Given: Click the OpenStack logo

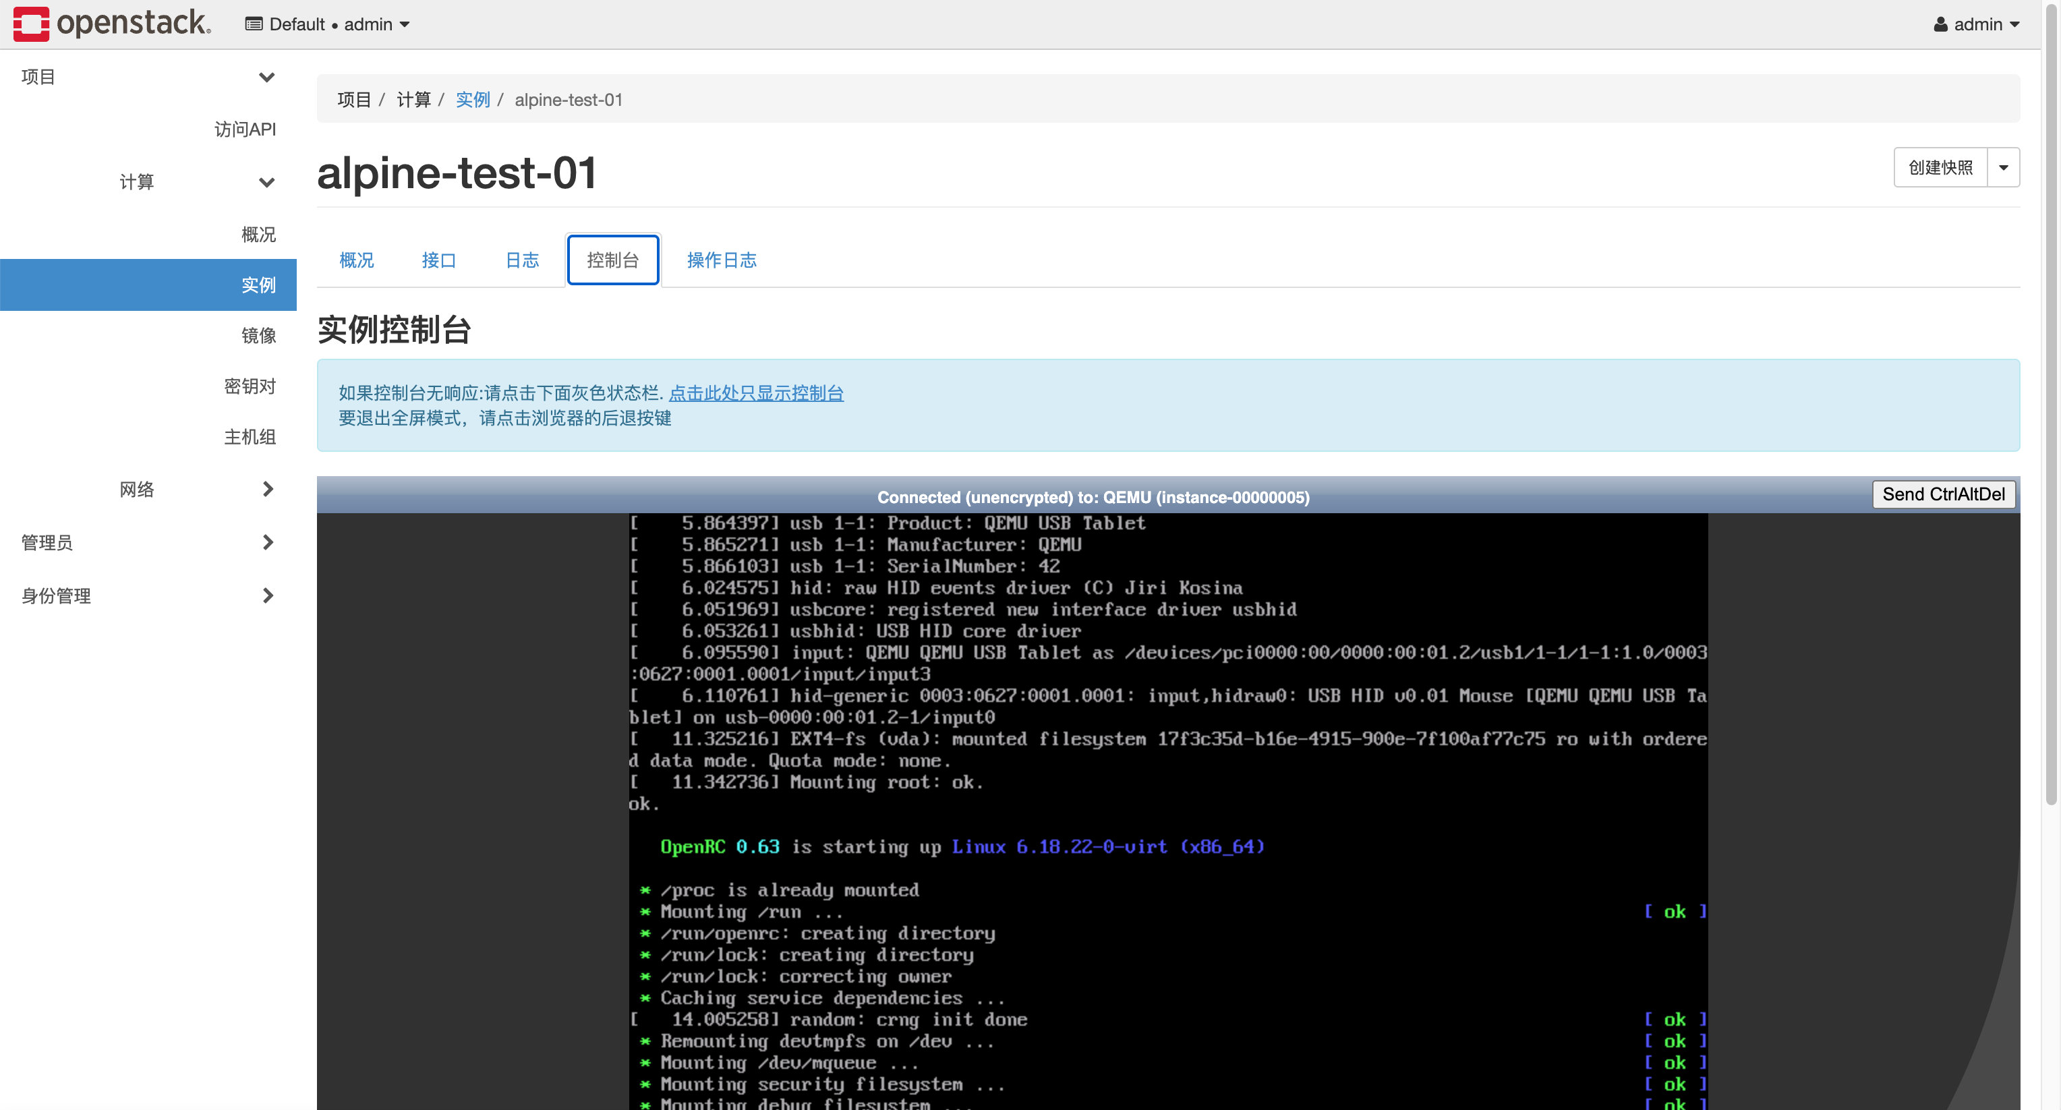Looking at the screenshot, I should 112,23.
